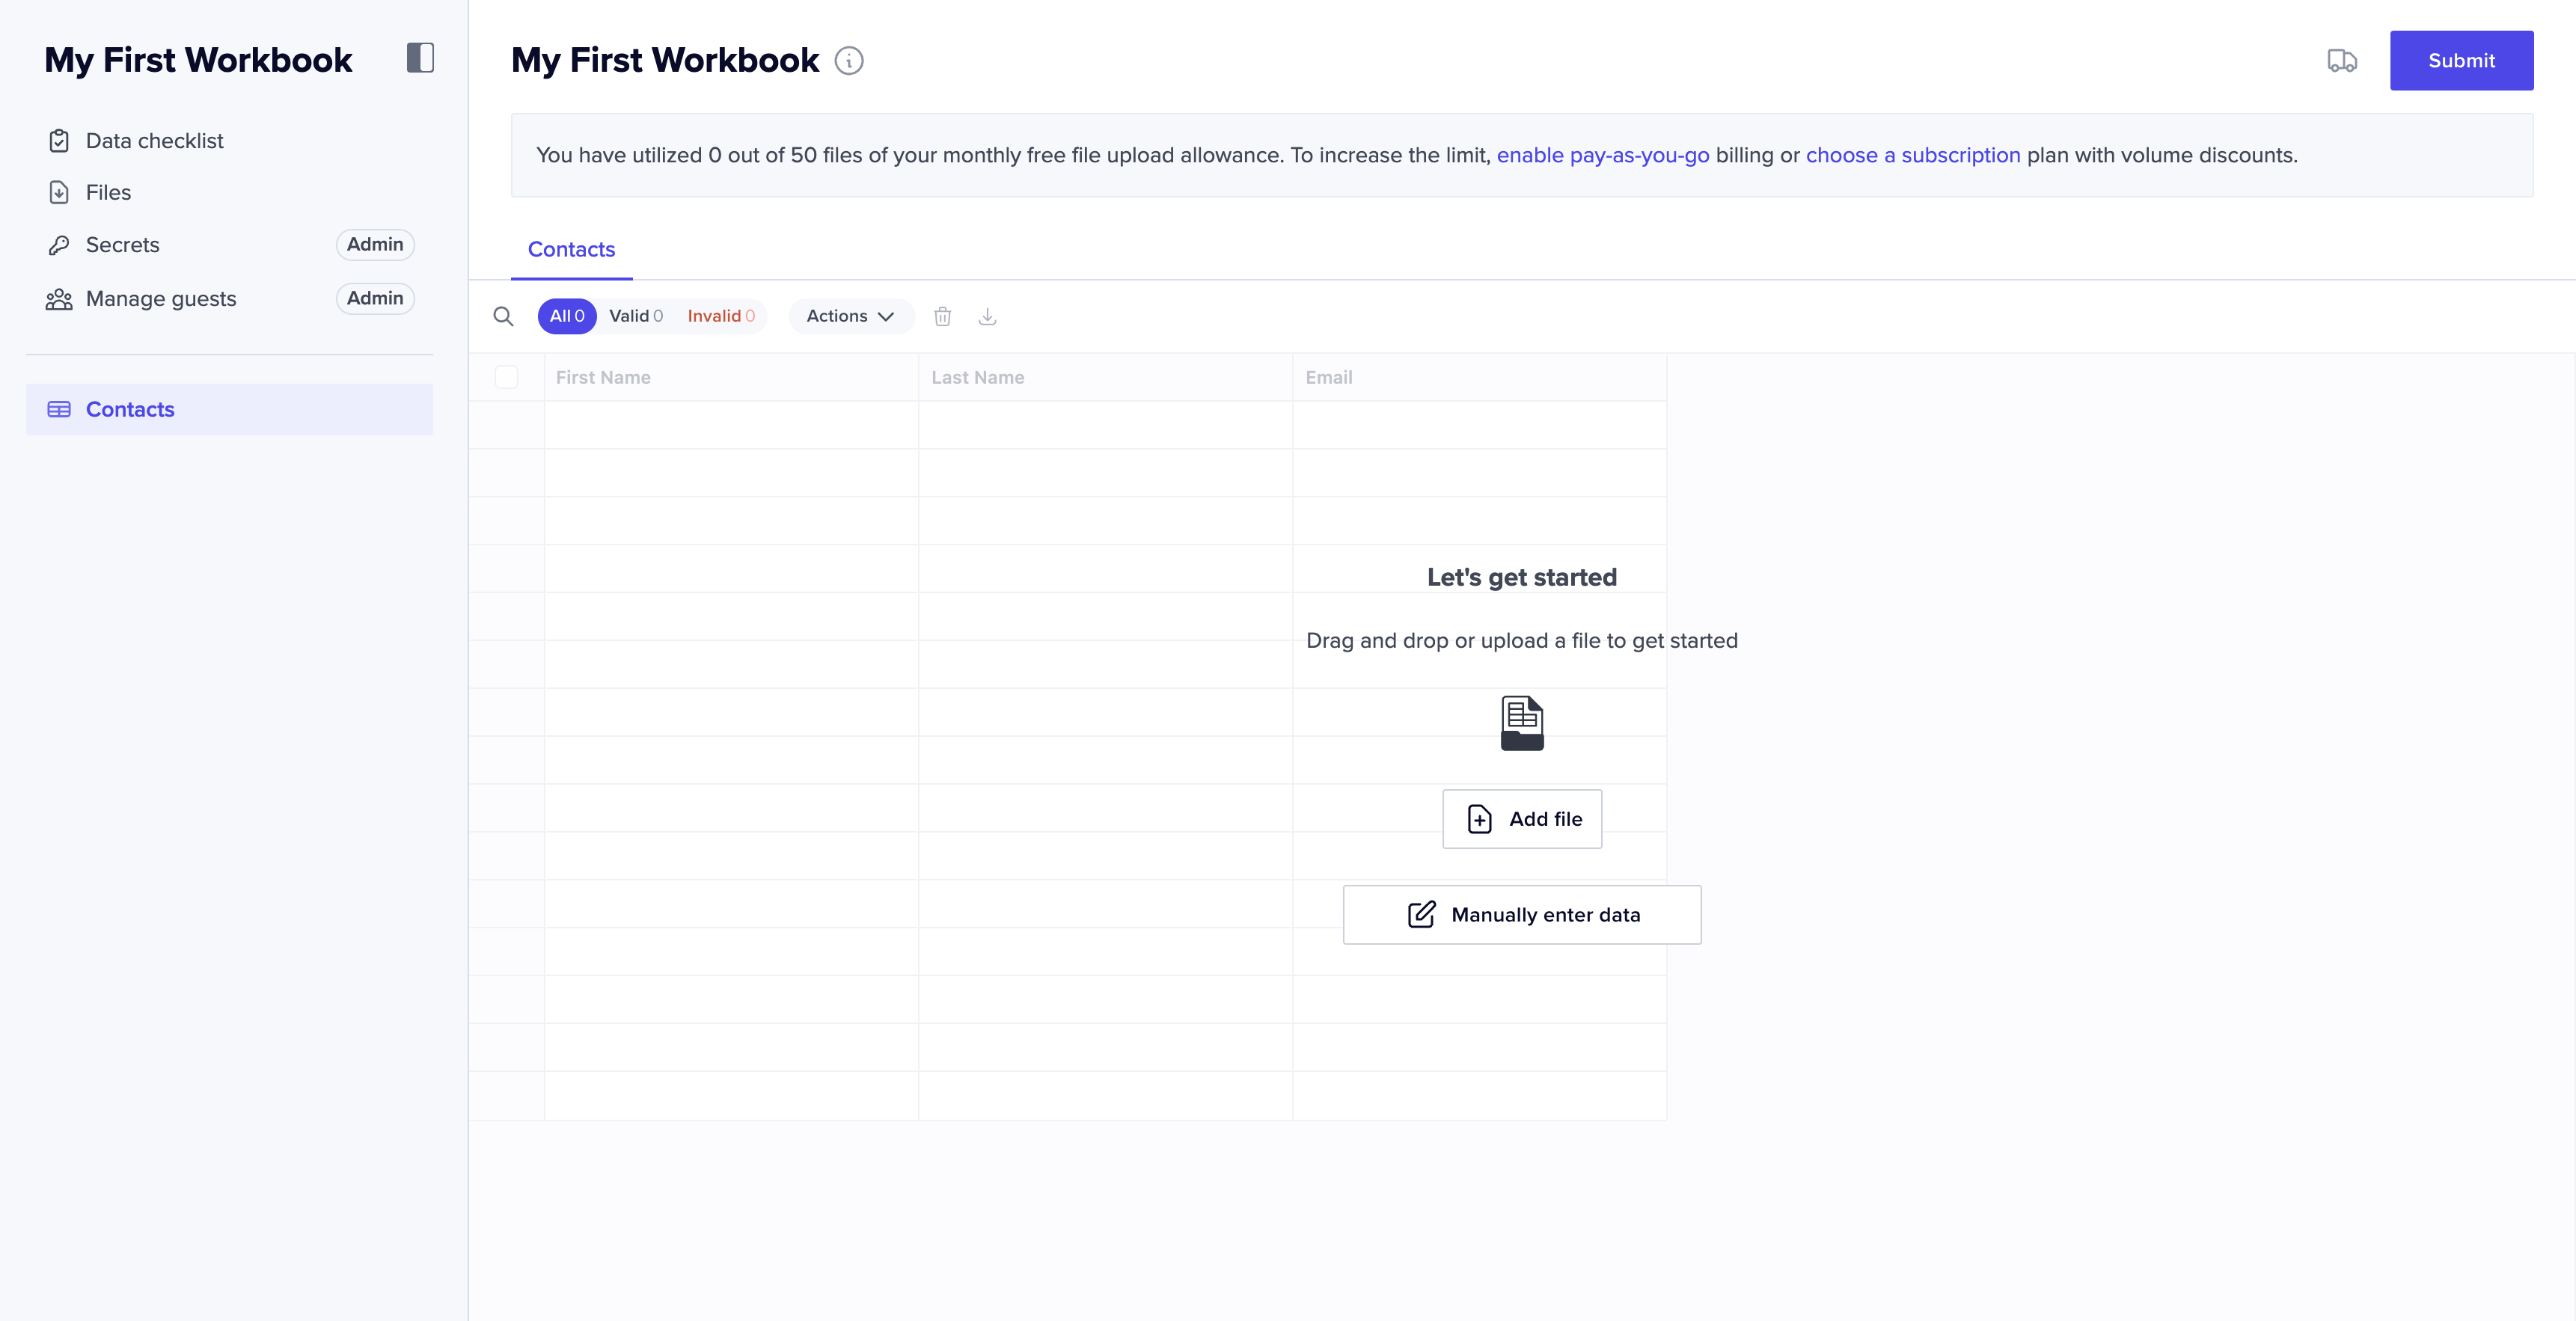Show All records filter
The image size is (2576, 1321).
point(567,316)
